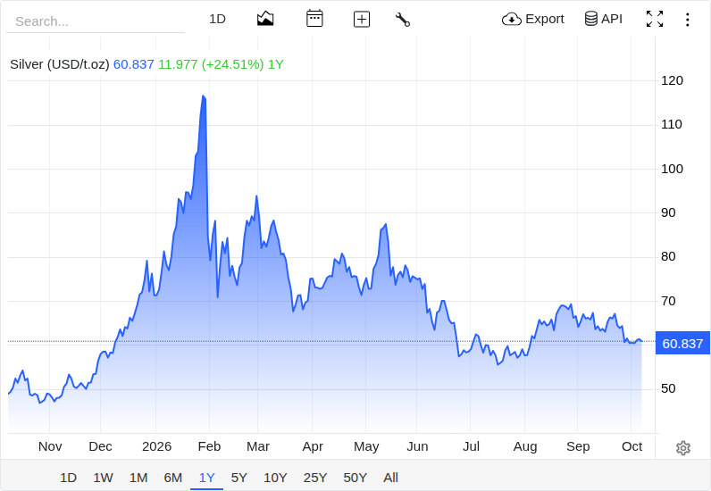Open the 1D interval selector in toolbar
Image resolution: width=711 pixels, height=491 pixels.
[217, 19]
